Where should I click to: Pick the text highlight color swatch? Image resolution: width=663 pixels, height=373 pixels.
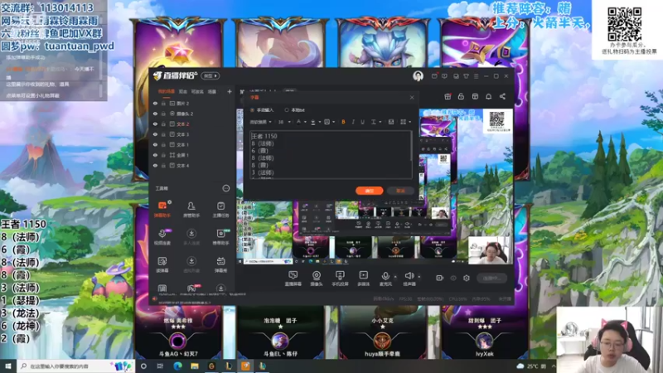[x=313, y=122]
